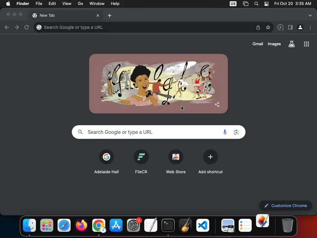The image size is (317, 238).
Task: Open the US input source menu
Action: (233, 4)
